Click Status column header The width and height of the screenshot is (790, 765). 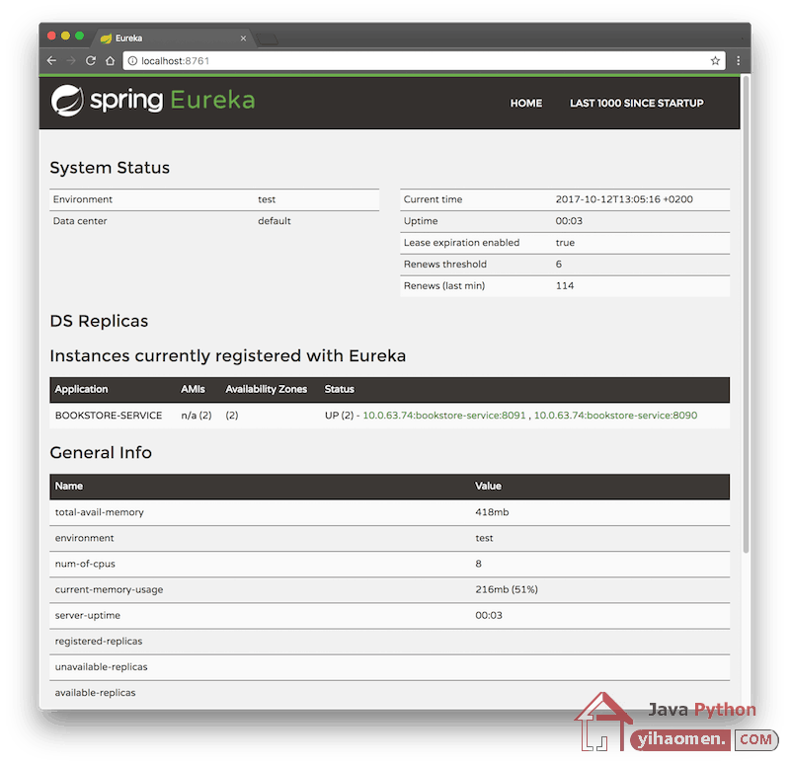[x=339, y=389]
